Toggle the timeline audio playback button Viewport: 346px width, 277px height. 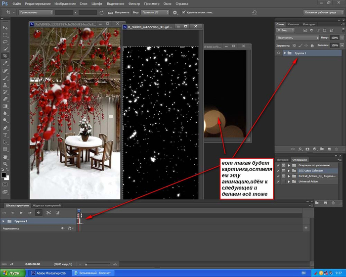click(x=39, y=213)
